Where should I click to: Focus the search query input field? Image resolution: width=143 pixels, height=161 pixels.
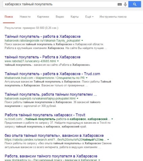(x=60, y=4)
